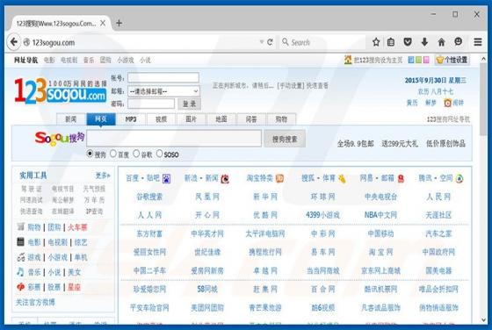Reload the page with refresh icon
The height and width of the screenshot is (330, 492).
coord(271,42)
